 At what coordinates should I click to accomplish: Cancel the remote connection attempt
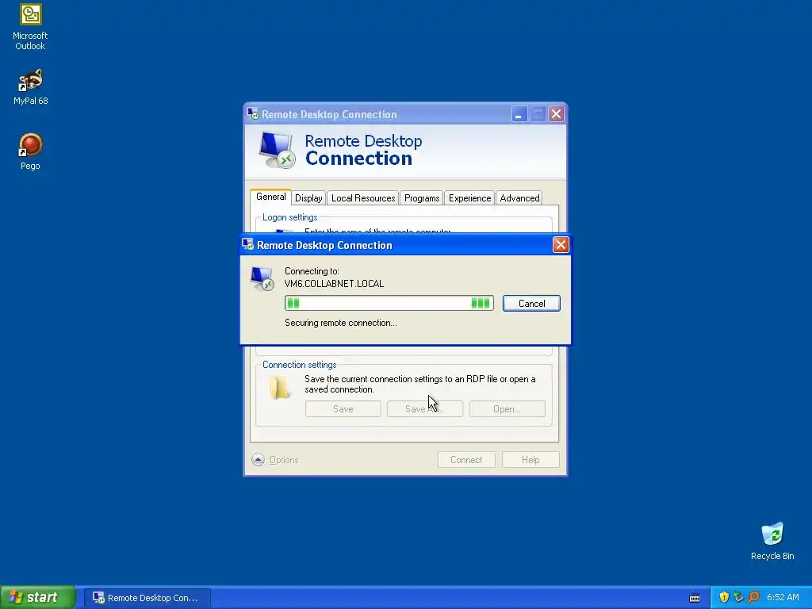531,304
